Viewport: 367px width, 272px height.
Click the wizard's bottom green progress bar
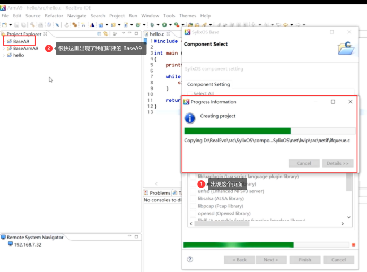pos(266,245)
